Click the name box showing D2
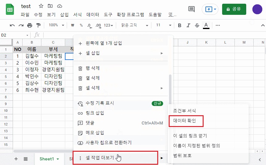The image size is (266, 165). coord(15,35)
